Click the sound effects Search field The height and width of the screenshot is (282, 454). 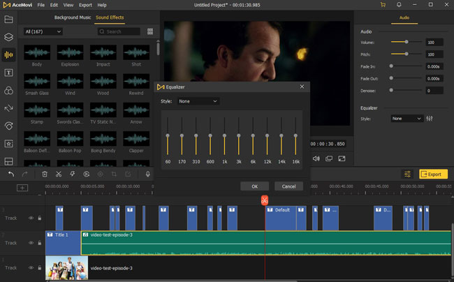coord(119,31)
